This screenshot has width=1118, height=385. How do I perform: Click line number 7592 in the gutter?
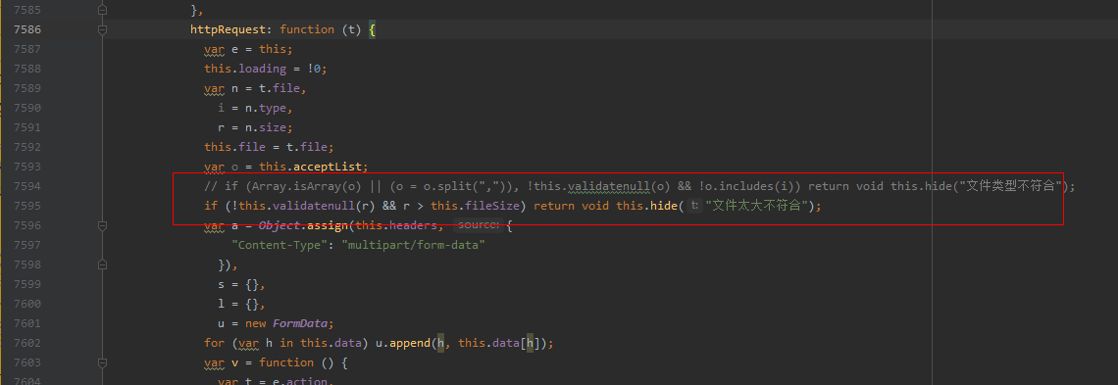(27, 147)
